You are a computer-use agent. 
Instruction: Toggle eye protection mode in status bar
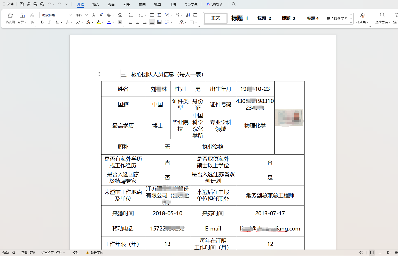click(x=361, y=253)
